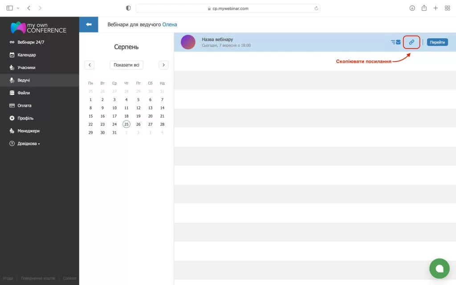Click the Safari share icon
Viewport: 456px width, 285px height.
point(424,8)
